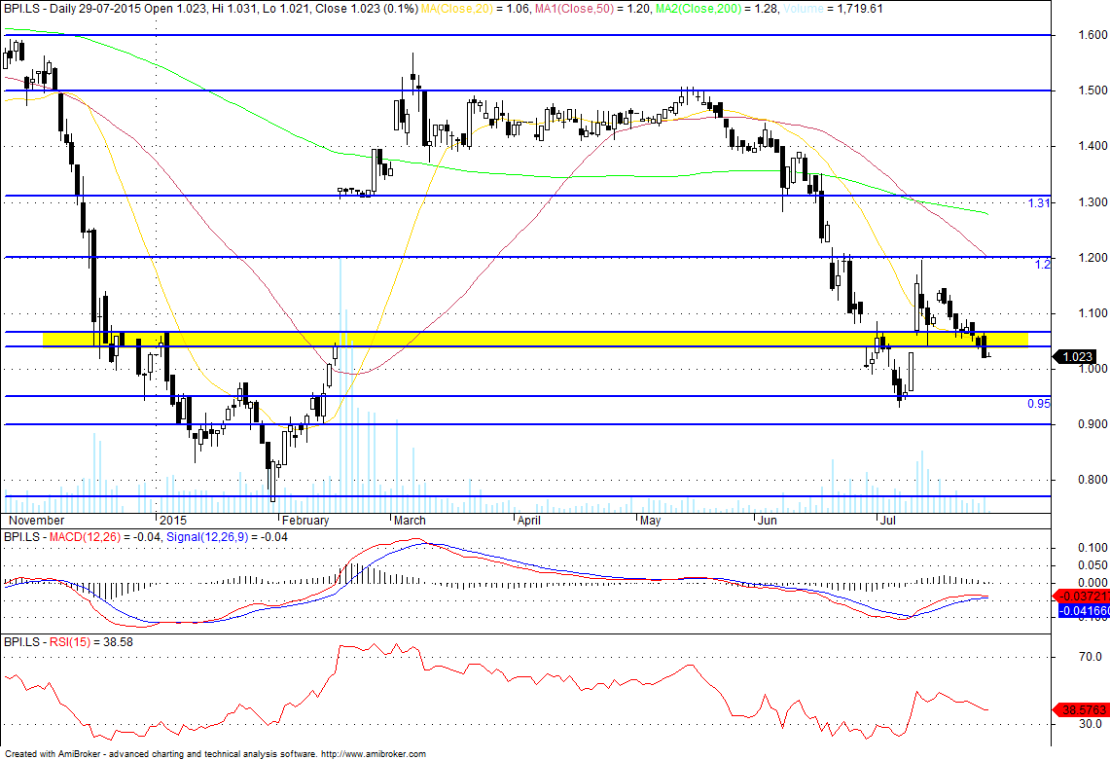Open the http://www.amibroker.com footer link

coord(374,754)
